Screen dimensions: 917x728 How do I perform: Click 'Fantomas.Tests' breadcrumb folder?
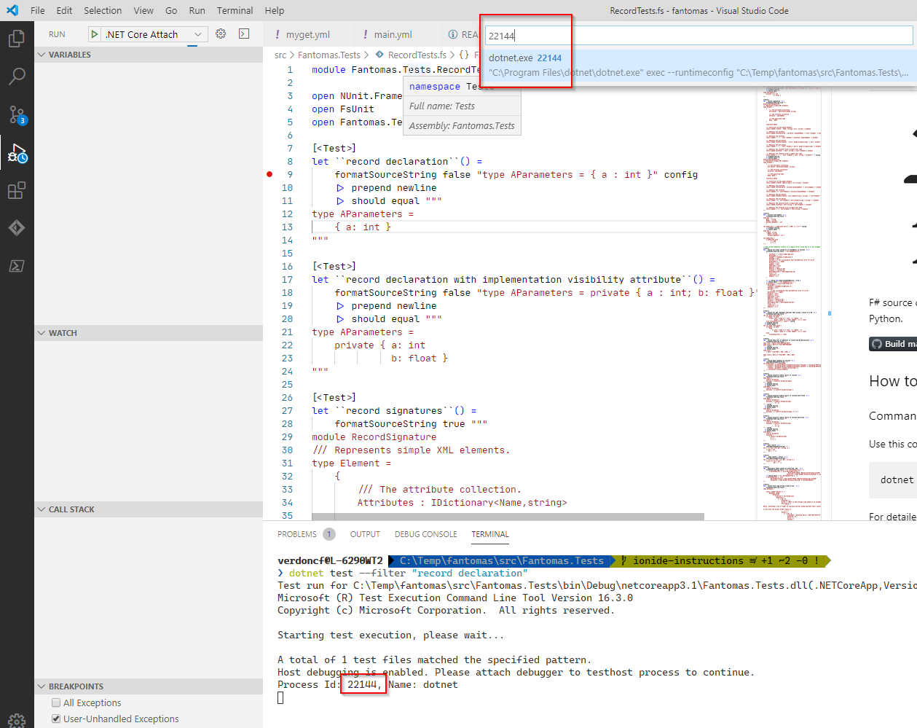[x=329, y=55]
